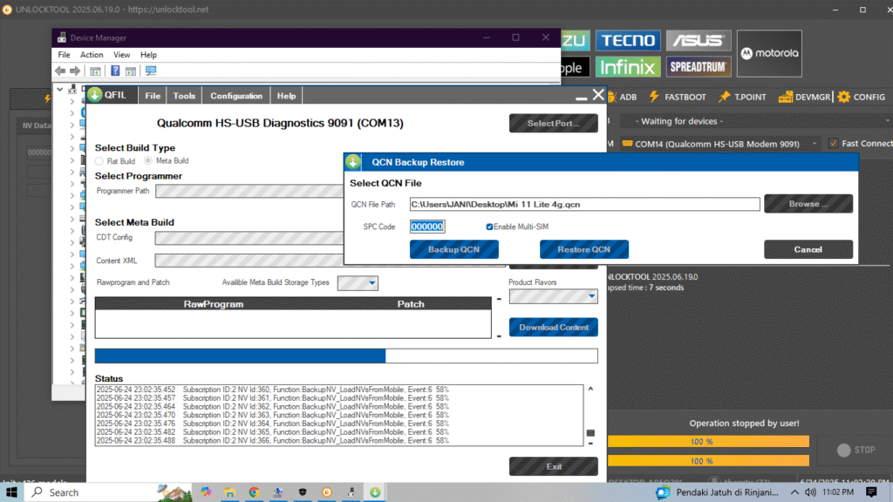Select the Flat Build radio button
The height and width of the screenshot is (502, 893).
point(99,161)
